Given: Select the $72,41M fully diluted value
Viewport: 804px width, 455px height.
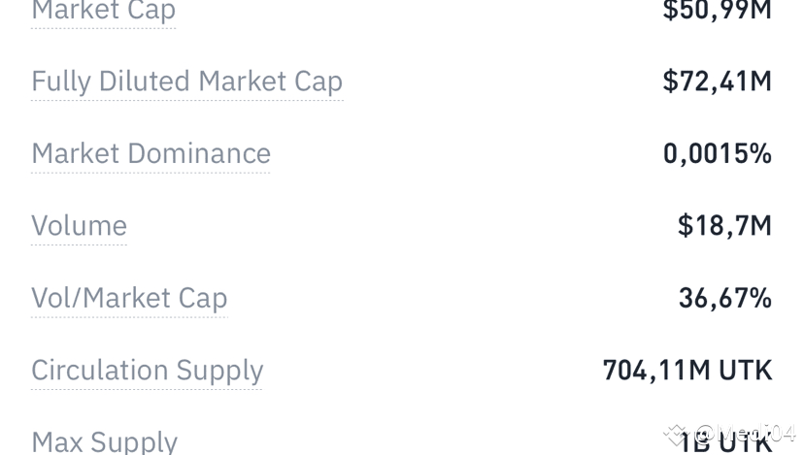Looking at the screenshot, I should pyautogui.click(x=717, y=81).
